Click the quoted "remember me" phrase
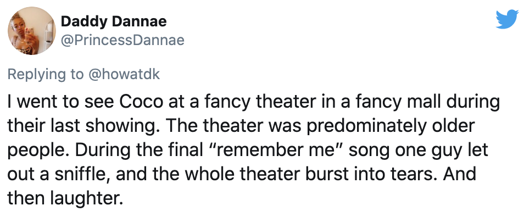The image size is (524, 211). (275, 150)
